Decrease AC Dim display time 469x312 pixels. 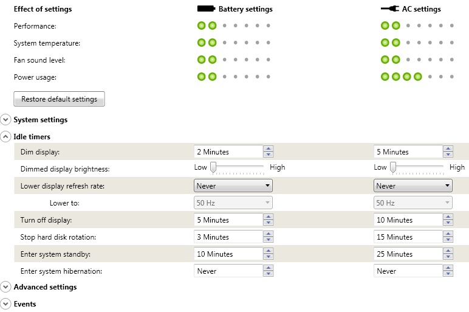(x=448, y=155)
